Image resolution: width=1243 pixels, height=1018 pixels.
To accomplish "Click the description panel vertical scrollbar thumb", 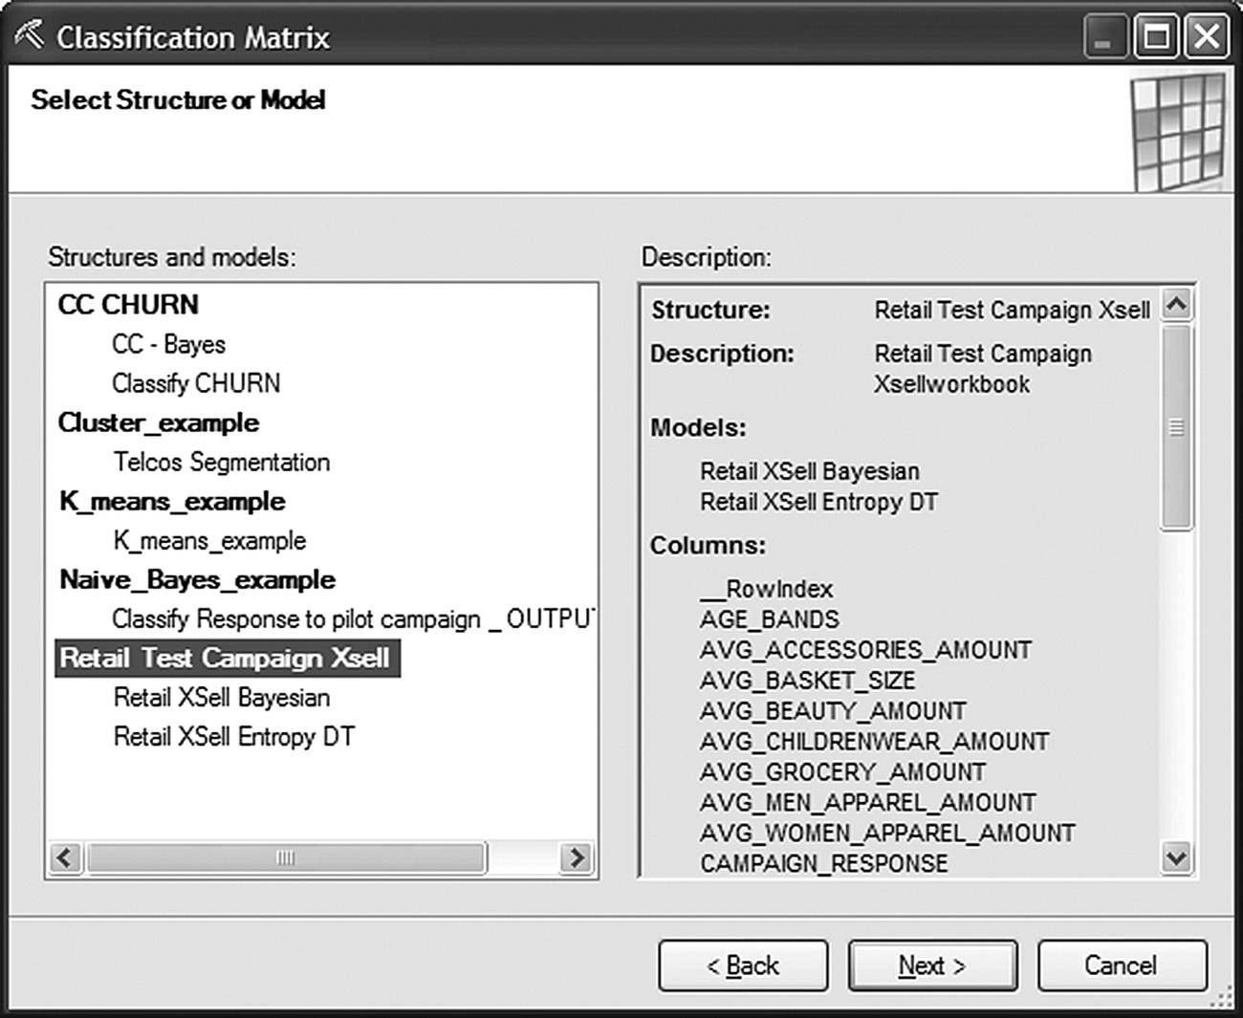I will pyautogui.click(x=1177, y=427).
